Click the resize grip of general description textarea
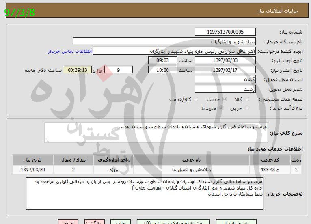Image resolution: width=311 pixels, height=224 pixels. point(47,140)
